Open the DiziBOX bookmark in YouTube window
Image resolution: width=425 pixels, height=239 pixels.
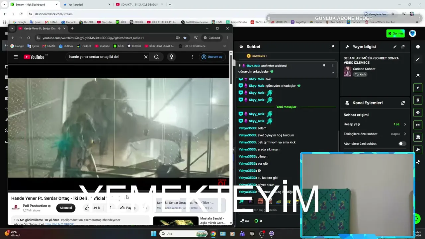tap(84, 46)
